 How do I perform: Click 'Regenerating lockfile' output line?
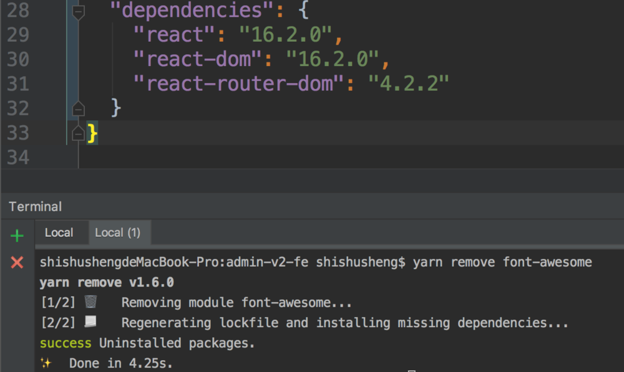(344, 323)
